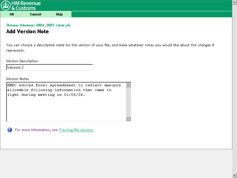Click the Add Version Note heading
Viewport: 237px width, 178px height.
[28, 31]
